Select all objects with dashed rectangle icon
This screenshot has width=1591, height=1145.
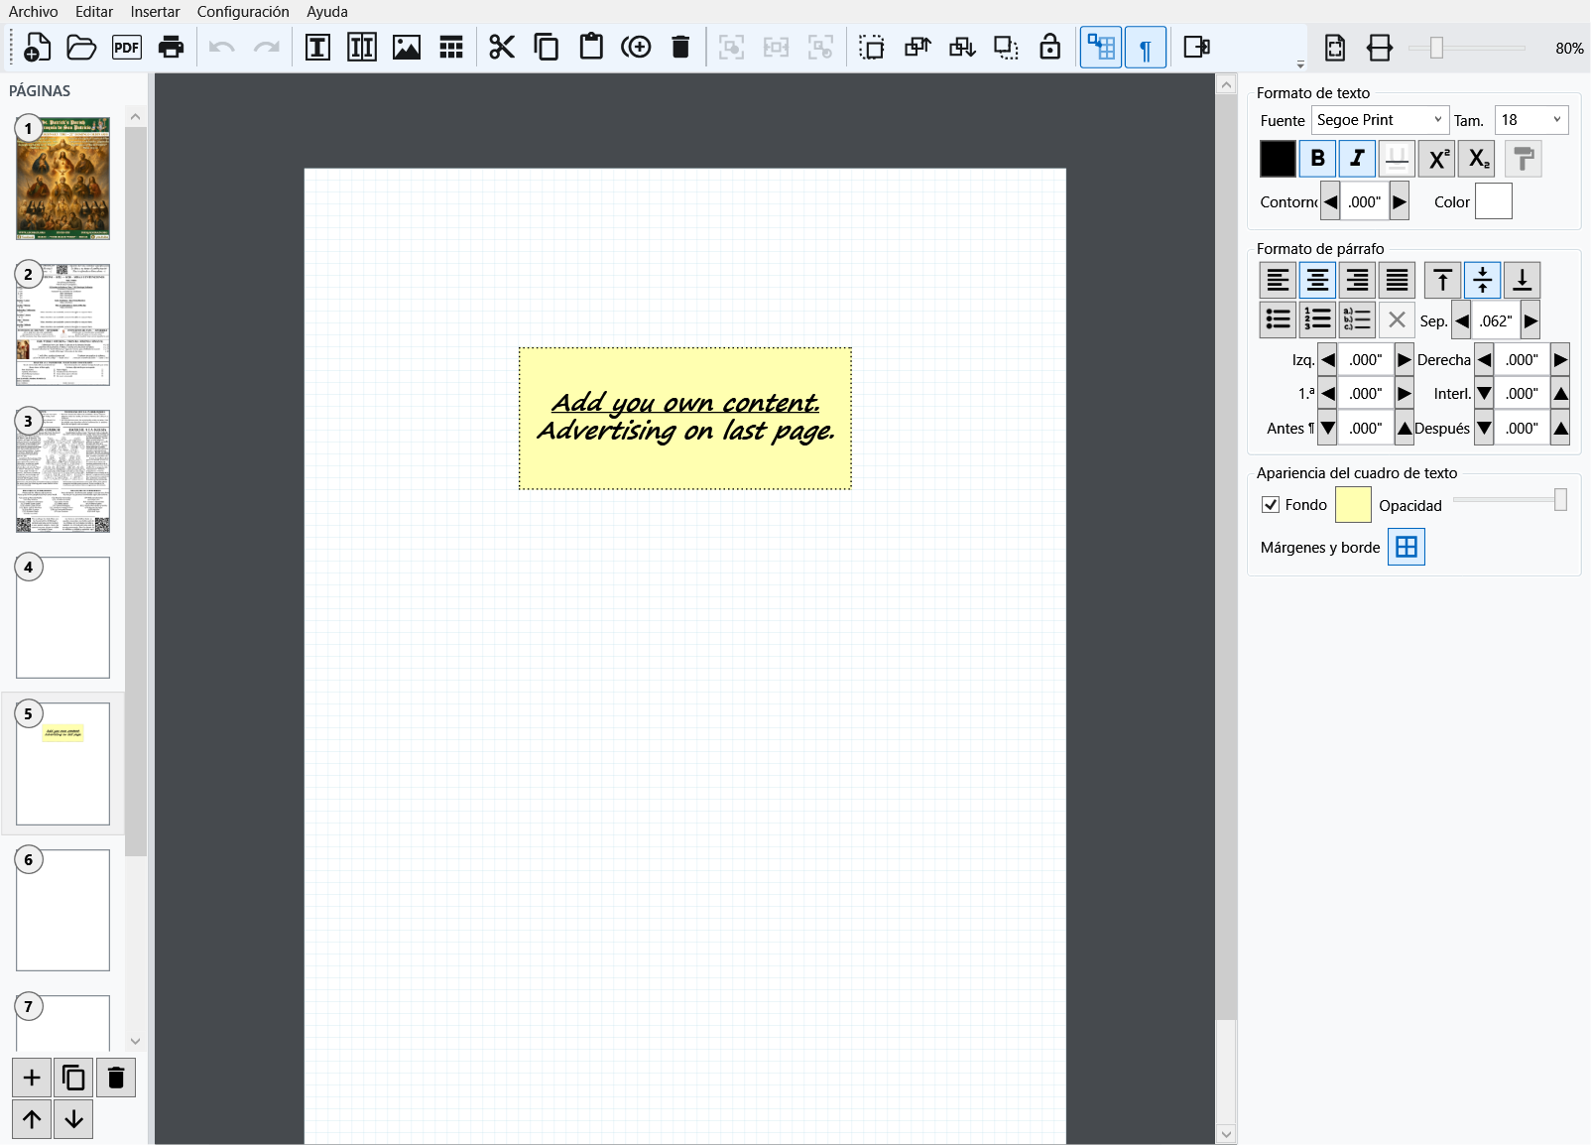pyautogui.click(x=872, y=47)
